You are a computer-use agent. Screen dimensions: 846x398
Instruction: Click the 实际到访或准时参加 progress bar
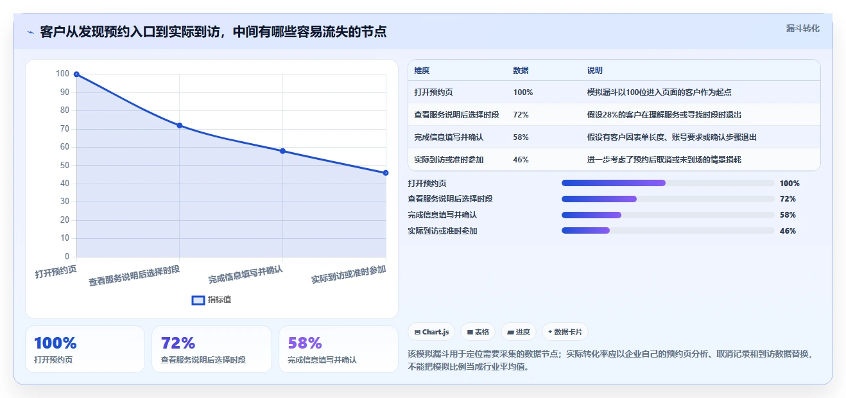tap(668, 230)
